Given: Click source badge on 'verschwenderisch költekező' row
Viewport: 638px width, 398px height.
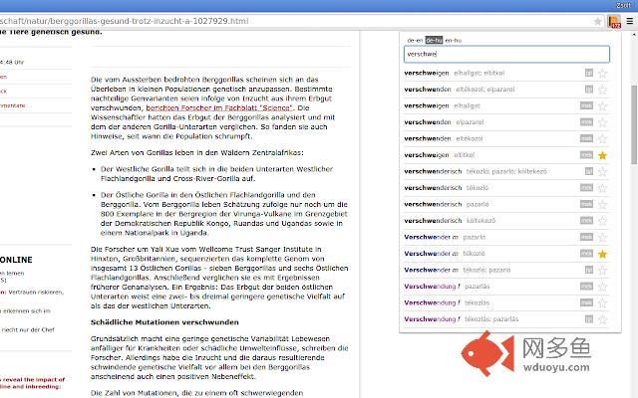Looking at the screenshot, I should [586, 221].
